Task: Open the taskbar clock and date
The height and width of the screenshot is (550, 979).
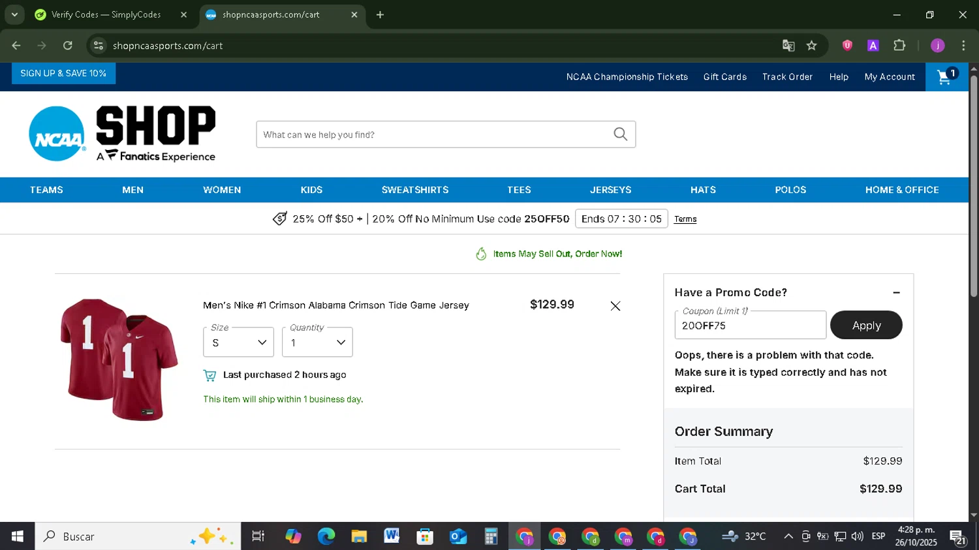Action: tap(916, 536)
